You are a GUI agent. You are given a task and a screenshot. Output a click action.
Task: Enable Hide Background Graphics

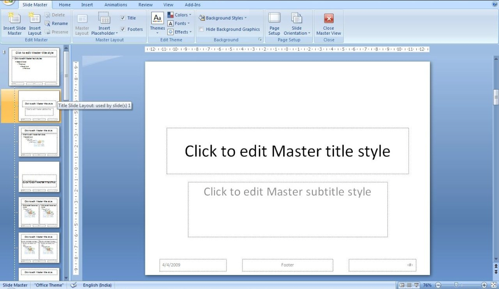point(201,29)
